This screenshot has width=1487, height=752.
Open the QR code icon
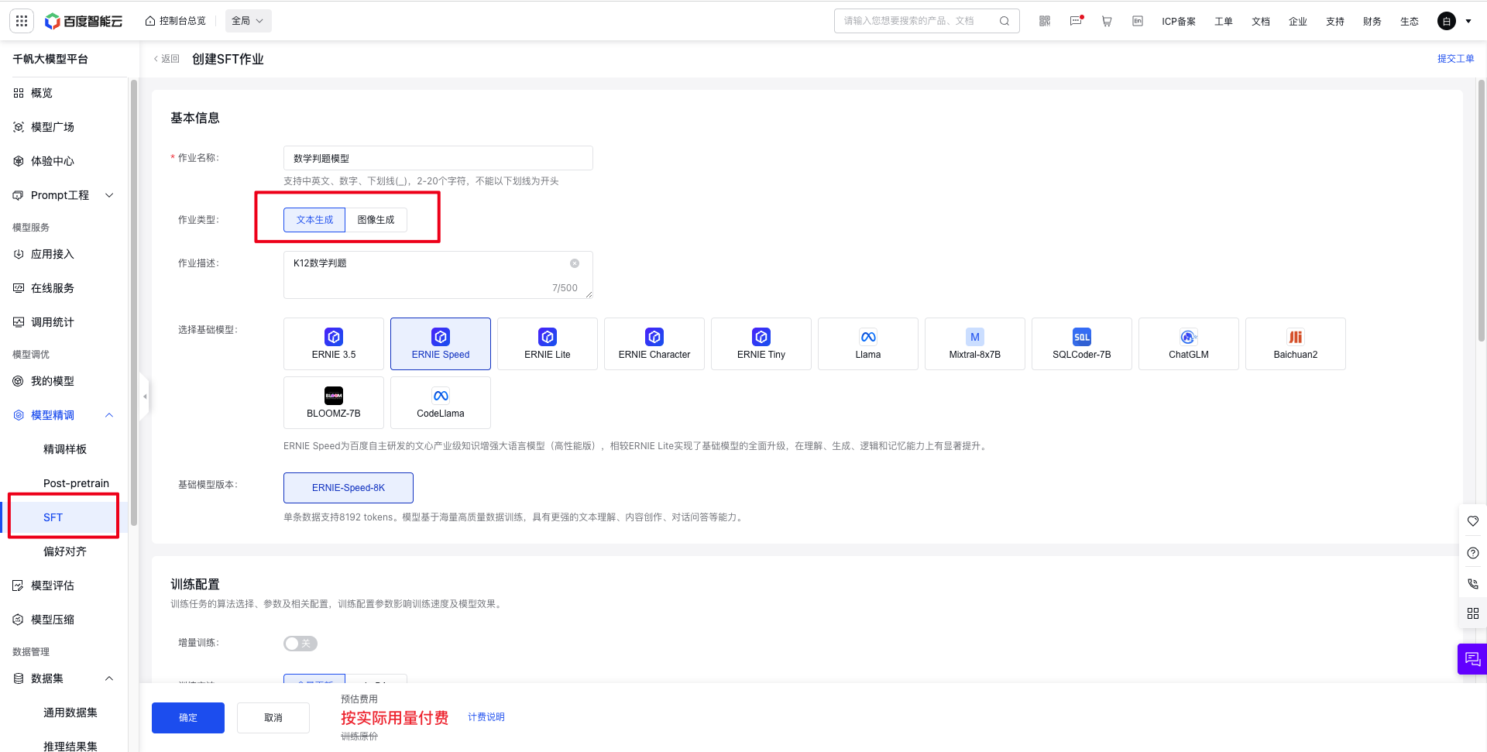[1045, 21]
